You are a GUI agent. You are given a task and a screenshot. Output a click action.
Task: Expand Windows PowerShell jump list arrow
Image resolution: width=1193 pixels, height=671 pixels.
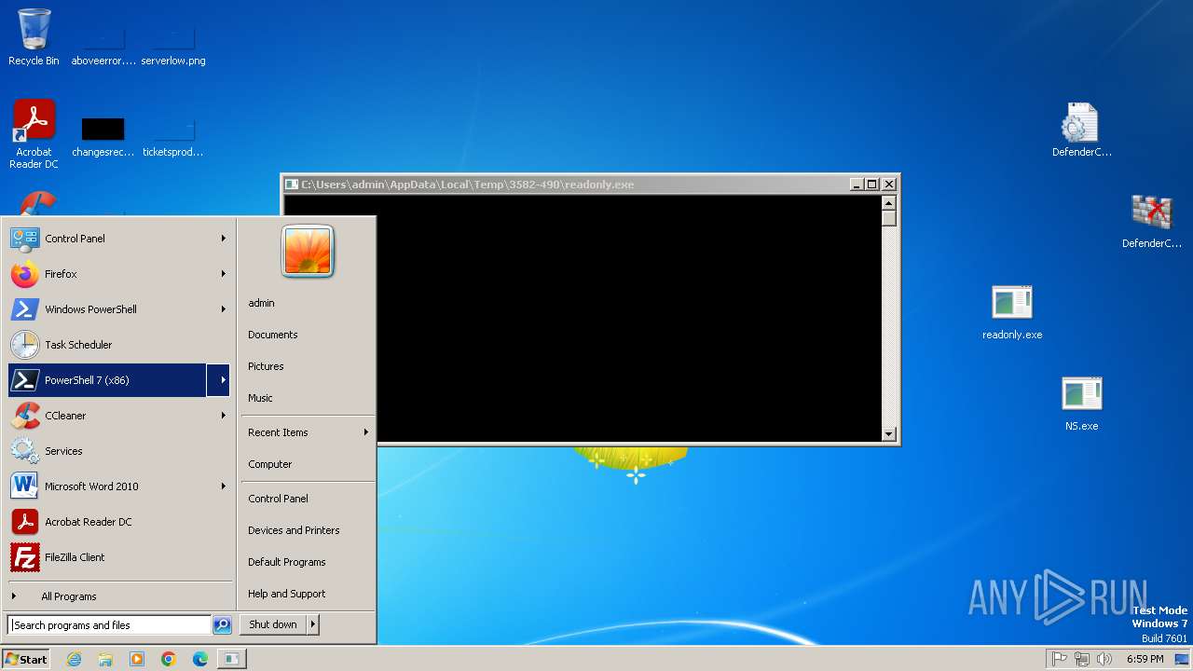[223, 309]
